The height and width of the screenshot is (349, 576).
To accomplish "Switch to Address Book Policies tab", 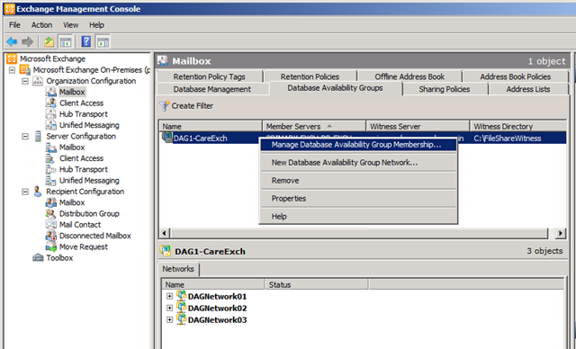I will point(516,76).
